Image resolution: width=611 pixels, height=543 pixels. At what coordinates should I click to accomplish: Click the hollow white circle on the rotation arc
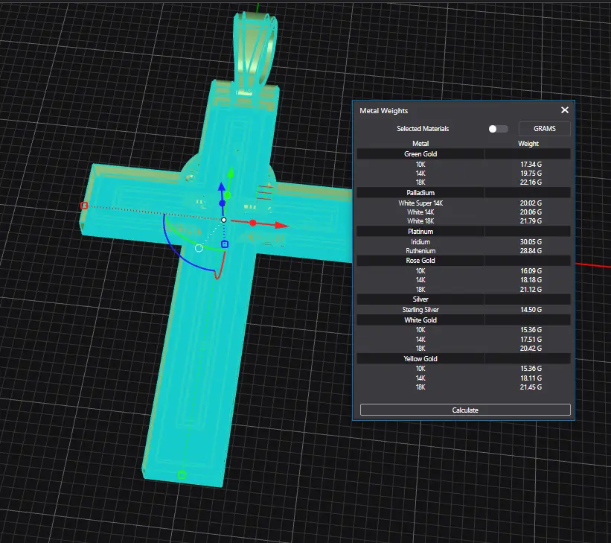click(199, 248)
